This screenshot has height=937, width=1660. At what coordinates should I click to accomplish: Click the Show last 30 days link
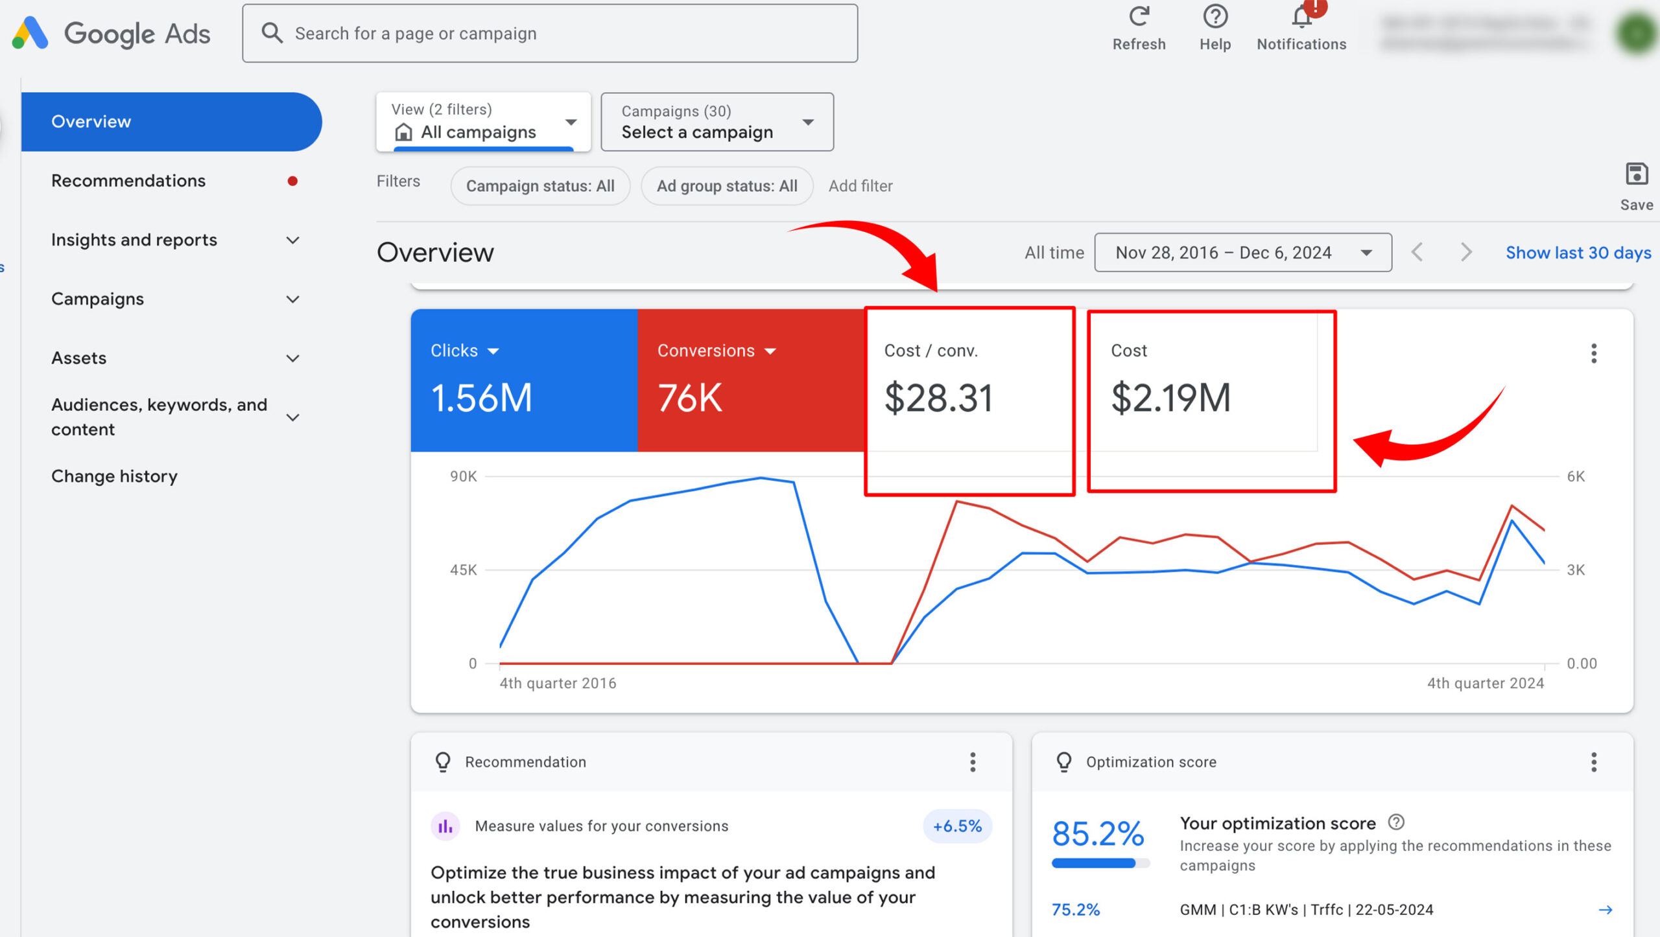(1578, 252)
